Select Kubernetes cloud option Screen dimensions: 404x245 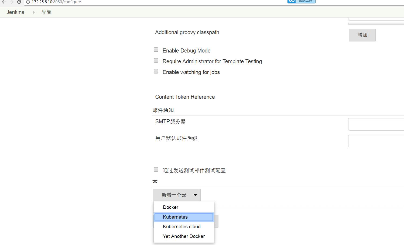point(184,227)
